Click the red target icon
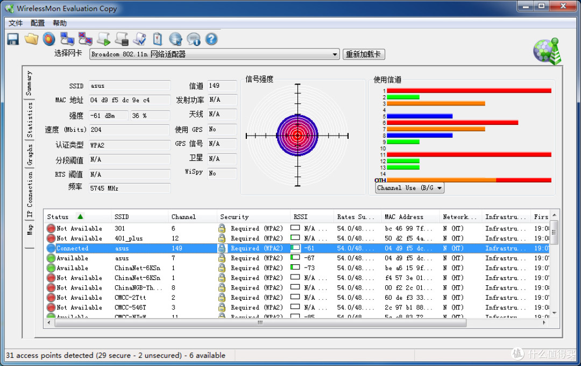This screenshot has height=366, width=581. (x=49, y=39)
